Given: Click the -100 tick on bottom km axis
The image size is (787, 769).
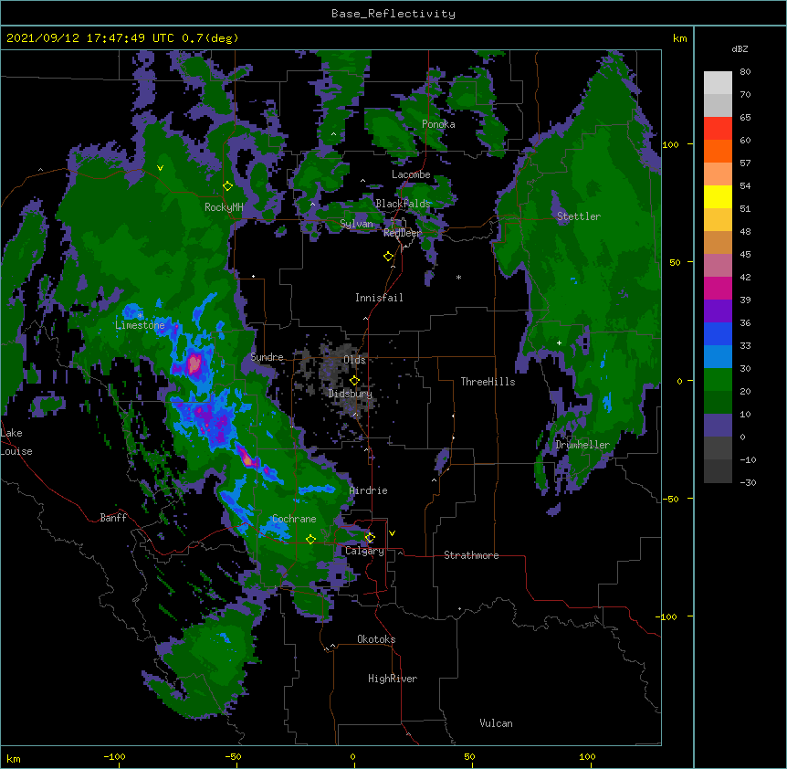Looking at the screenshot, I should tap(114, 756).
